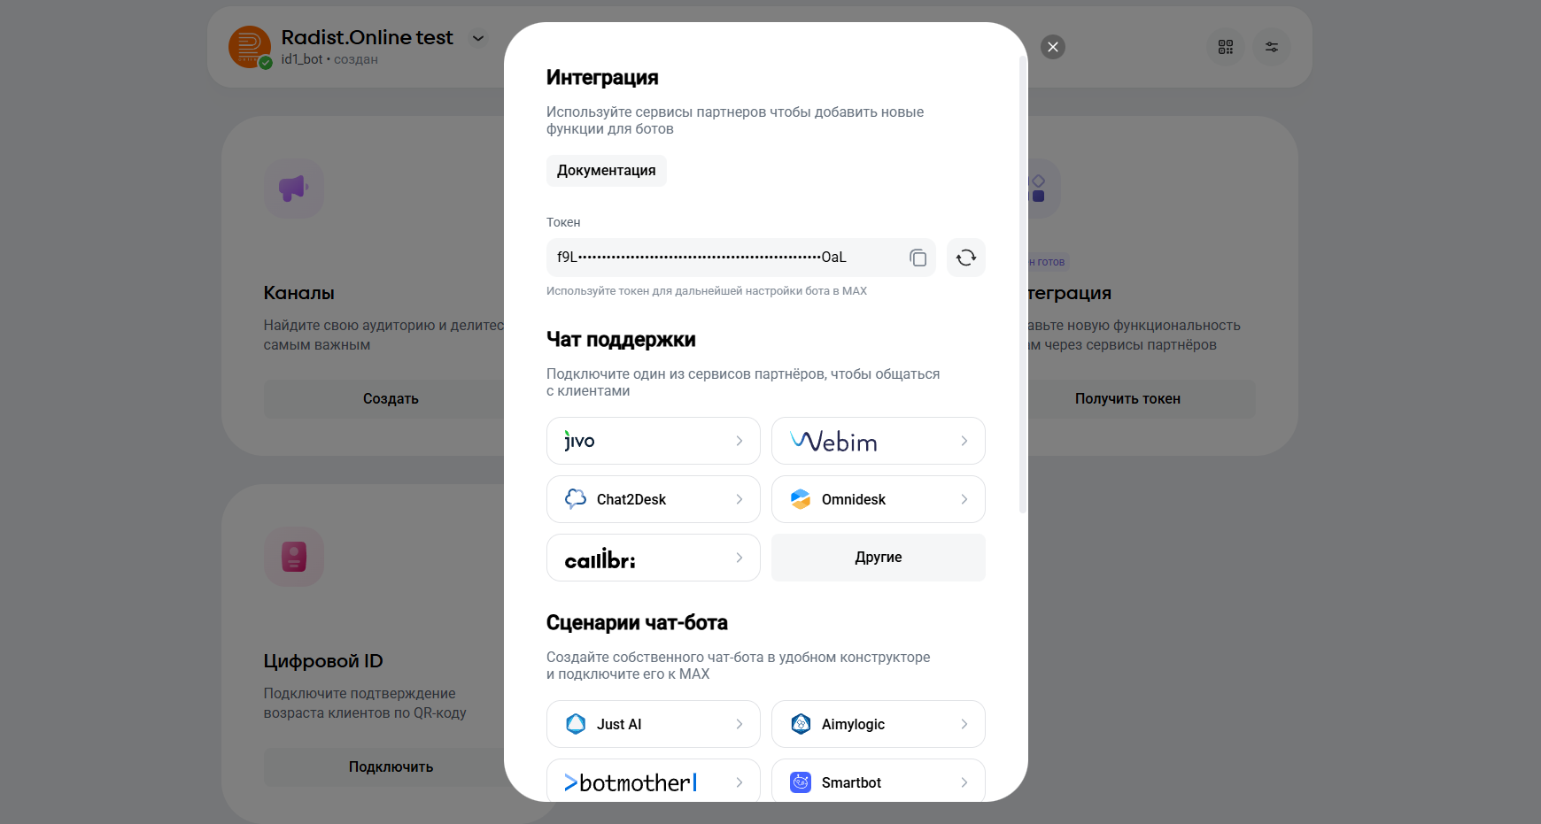This screenshot has width=1541, height=824.
Task: Select Chat2Desk support chat service
Action: coord(653,499)
